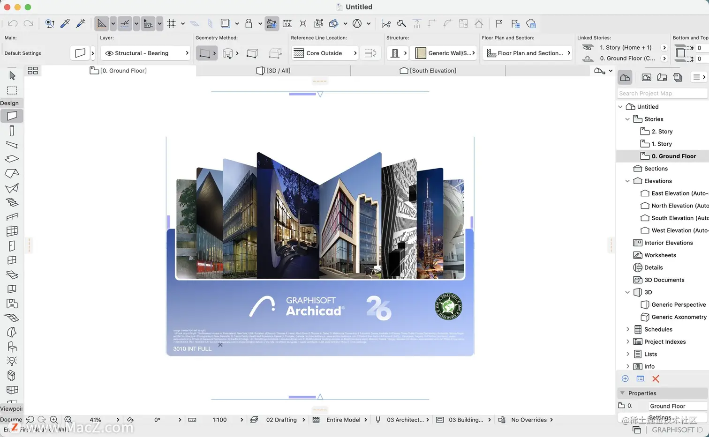Click the flag icon in toolbar
This screenshot has height=437, width=709.
[499, 23]
